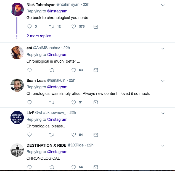Retweet DESTINATION X RIDE's tweet
This screenshot has height=171, width=175.
tap(51, 167)
